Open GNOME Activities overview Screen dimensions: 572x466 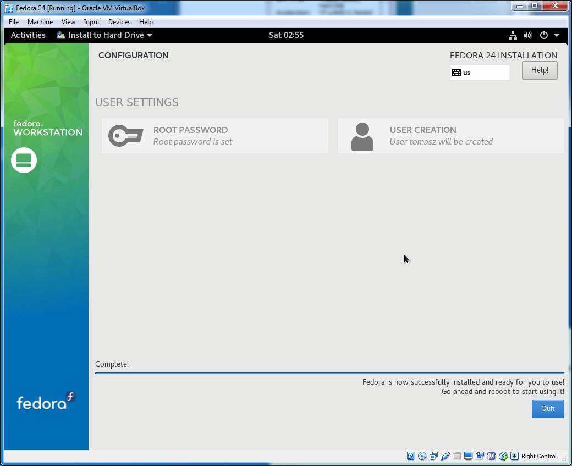pos(28,35)
